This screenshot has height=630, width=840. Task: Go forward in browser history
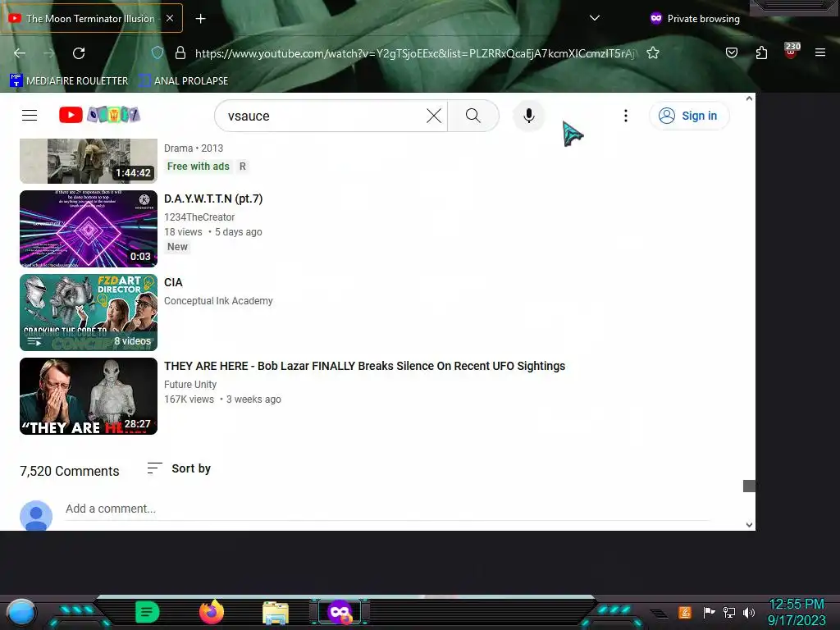coord(49,53)
